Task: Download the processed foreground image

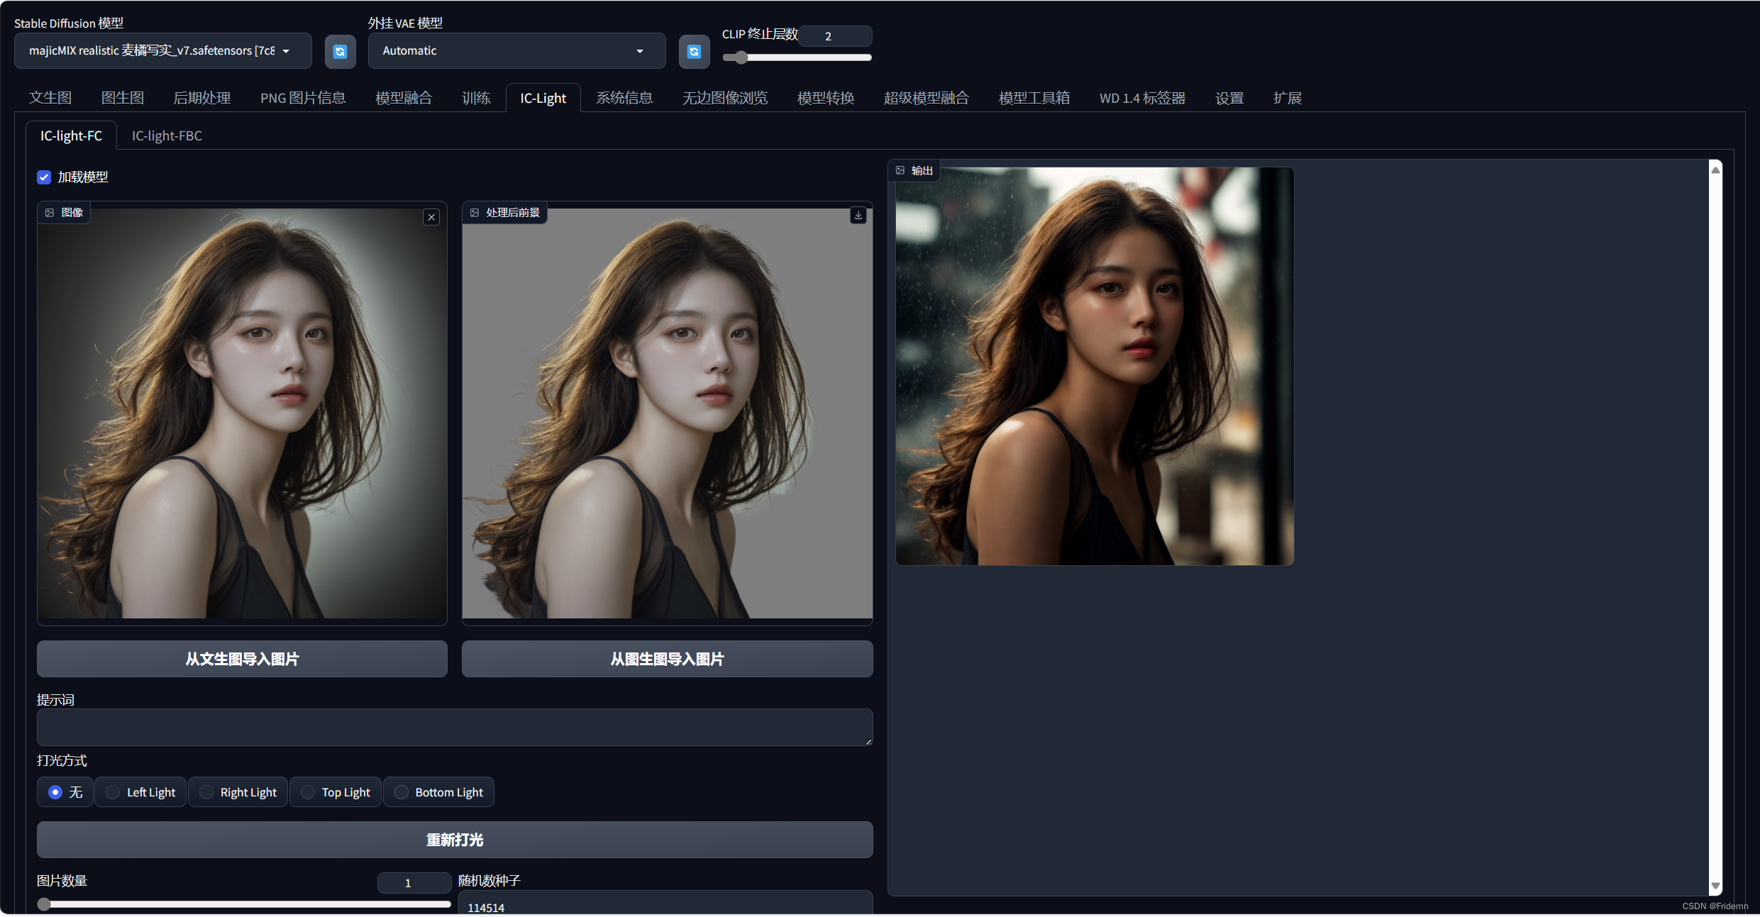Action: tap(858, 215)
